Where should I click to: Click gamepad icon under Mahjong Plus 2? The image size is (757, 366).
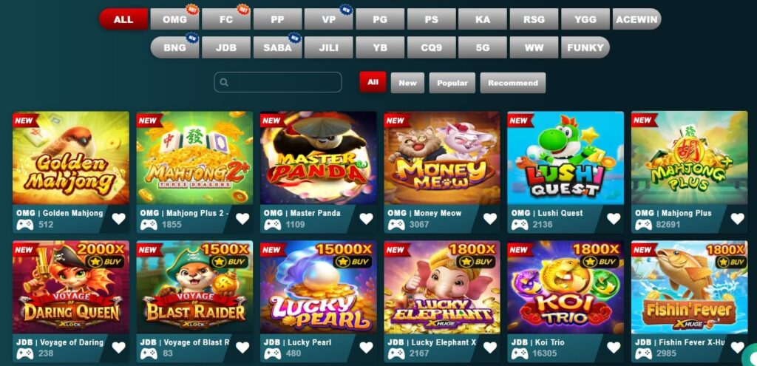[x=149, y=225]
